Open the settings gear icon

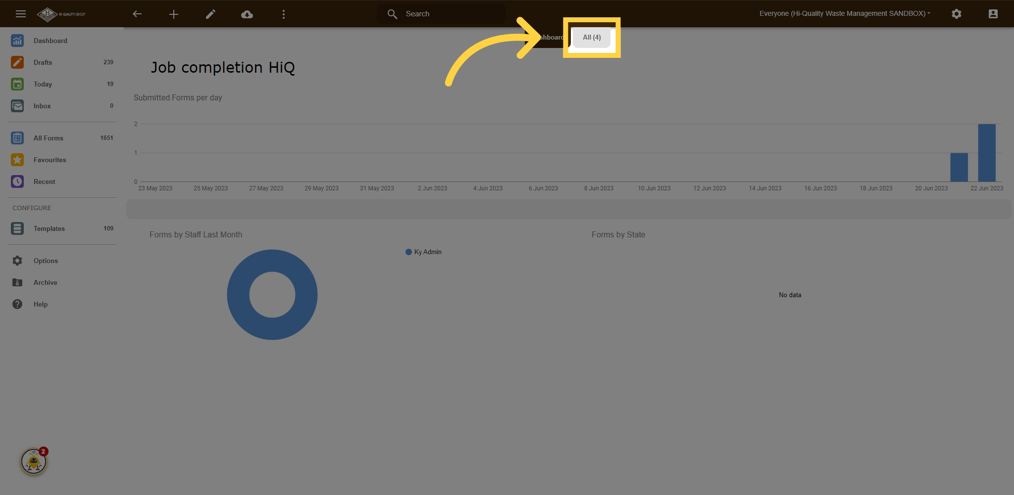coord(957,14)
